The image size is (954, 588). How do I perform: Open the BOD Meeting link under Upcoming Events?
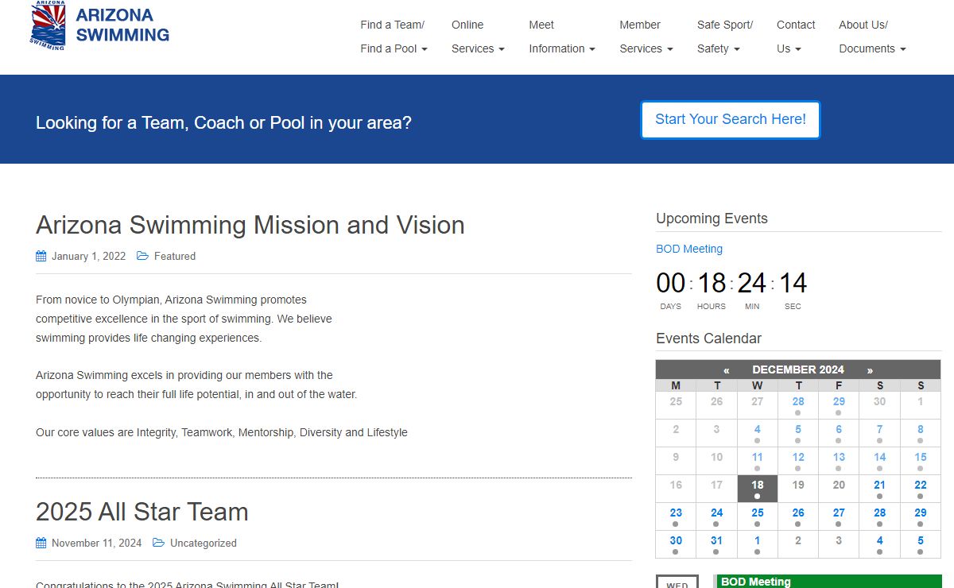point(689,249)
